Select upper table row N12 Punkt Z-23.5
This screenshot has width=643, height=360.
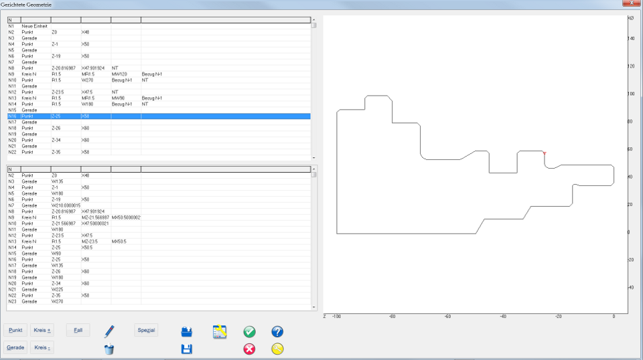(x=159, y=92)
